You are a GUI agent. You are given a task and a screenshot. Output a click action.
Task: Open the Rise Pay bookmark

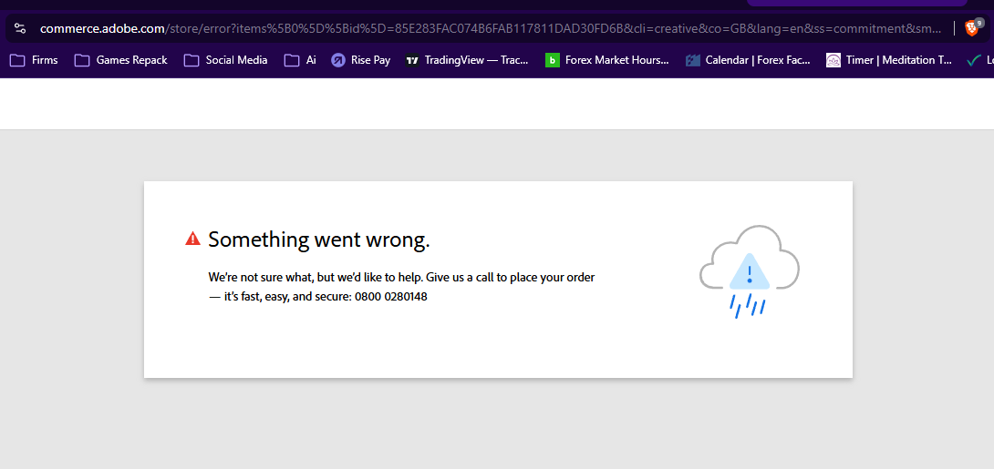[360, 60]
